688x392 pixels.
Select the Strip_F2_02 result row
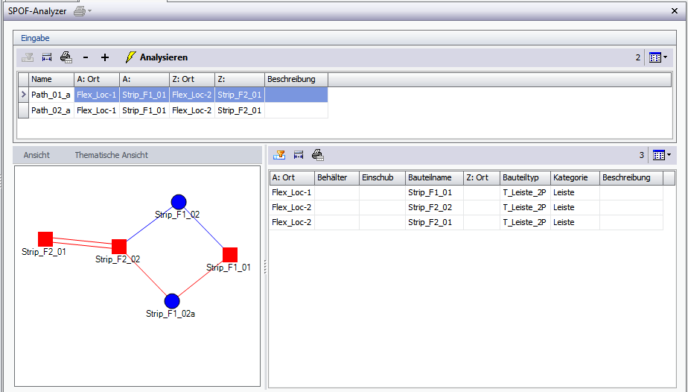(x=466, y=208)
